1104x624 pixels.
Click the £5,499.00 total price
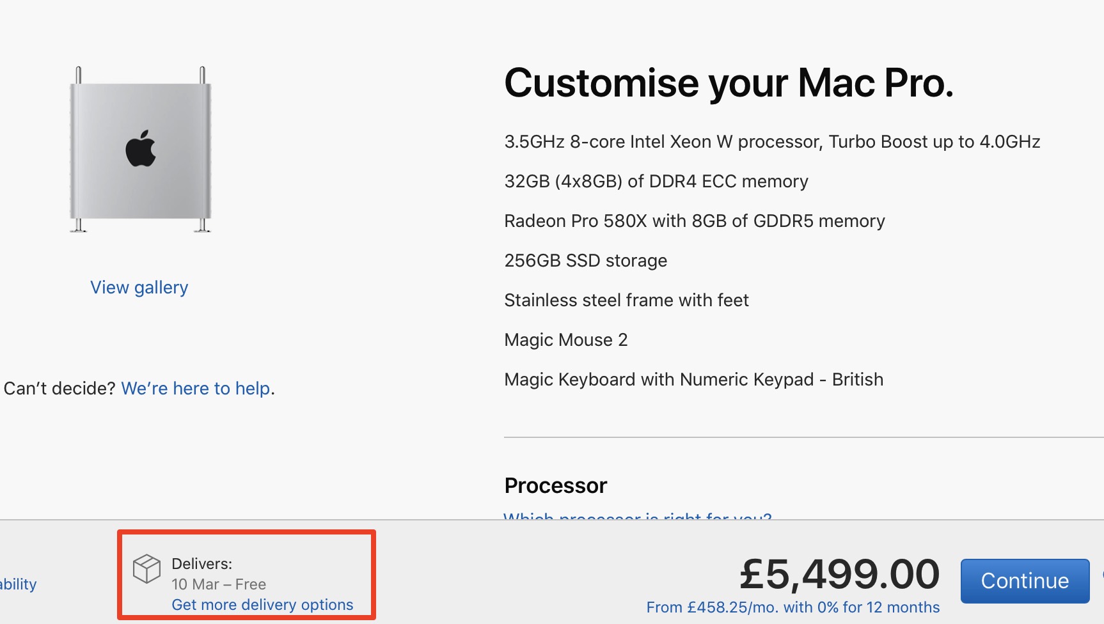pyautogui.click(x=839, y=574)
